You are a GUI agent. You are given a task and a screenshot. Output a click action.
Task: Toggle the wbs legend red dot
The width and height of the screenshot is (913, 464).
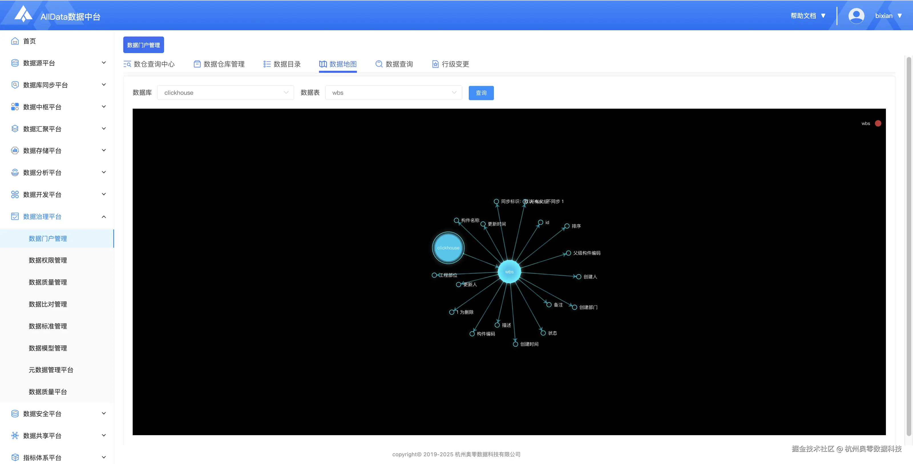tap(878, 123)
